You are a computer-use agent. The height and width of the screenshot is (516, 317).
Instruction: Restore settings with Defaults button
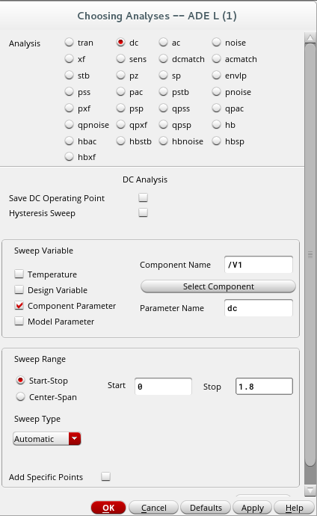coord(206,508)
